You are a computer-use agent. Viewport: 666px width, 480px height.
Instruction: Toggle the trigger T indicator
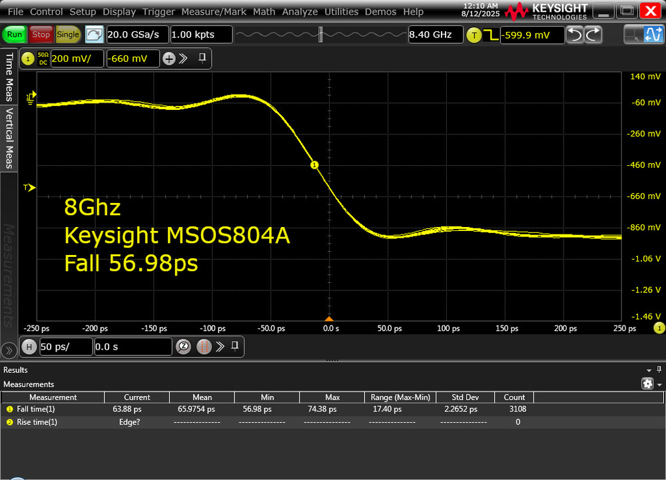[474, 34]
